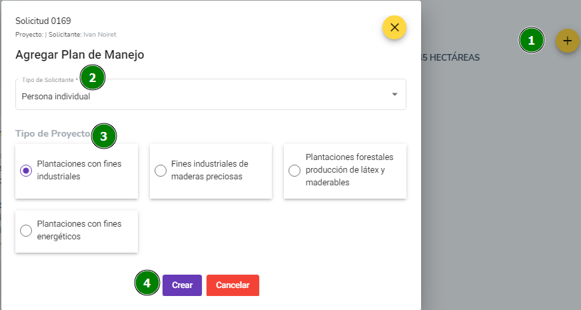The height and width of the screenshot is (310, 581).
Task: Click the purple Crear button
Action: (x=182, y=285)
